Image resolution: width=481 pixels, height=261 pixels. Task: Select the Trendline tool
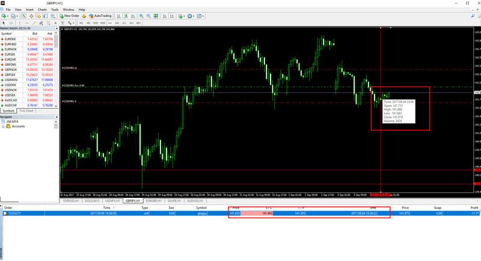(34, 23)
